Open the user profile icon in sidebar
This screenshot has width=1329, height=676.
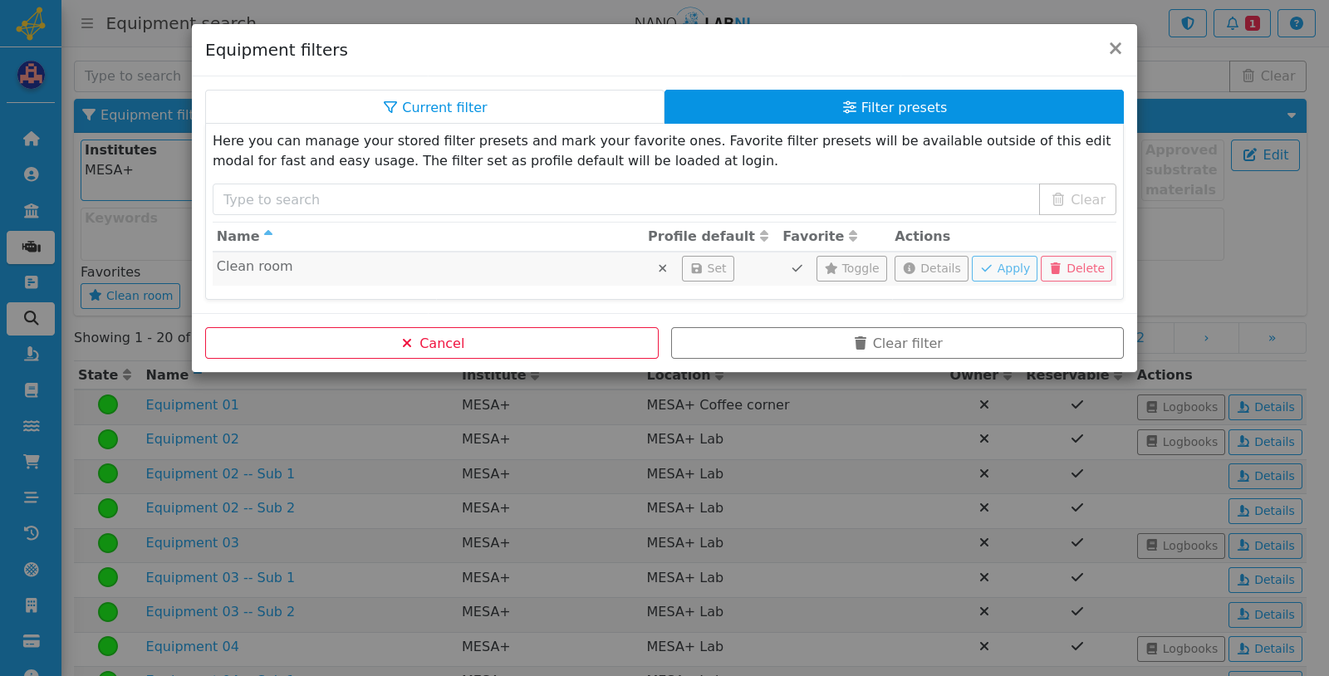click(31, 174)
